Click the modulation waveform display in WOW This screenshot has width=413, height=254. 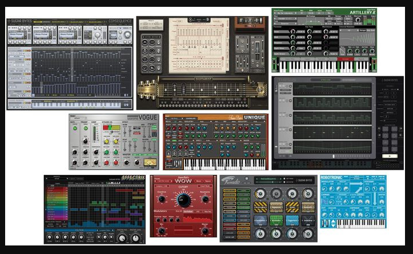pos(198,218)
